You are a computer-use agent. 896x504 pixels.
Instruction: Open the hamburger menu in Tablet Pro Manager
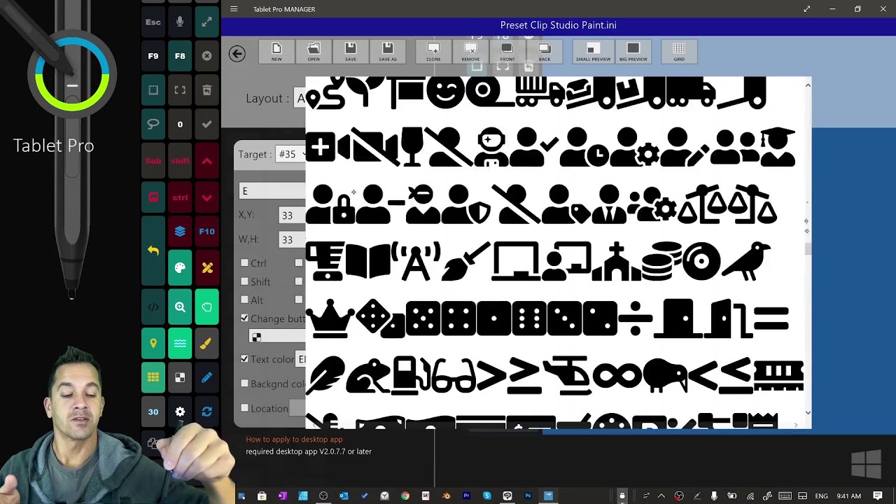[x=234, y=9]
